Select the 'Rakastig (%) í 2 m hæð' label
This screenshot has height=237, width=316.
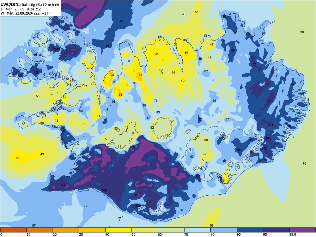coord(40,5)
